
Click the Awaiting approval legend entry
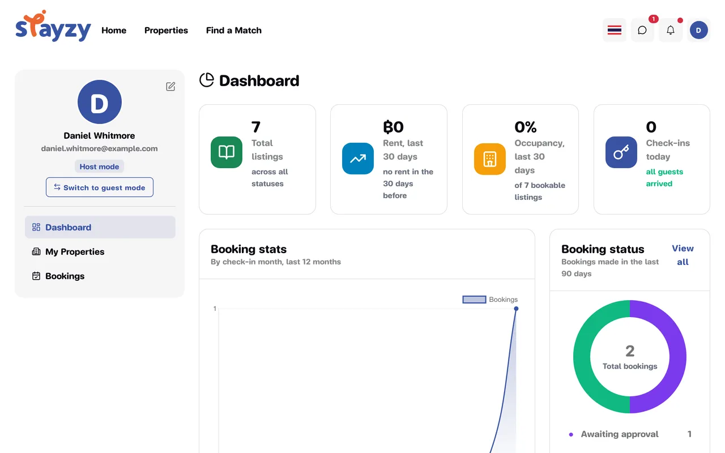pyautogui.click(x=630, y=434)
